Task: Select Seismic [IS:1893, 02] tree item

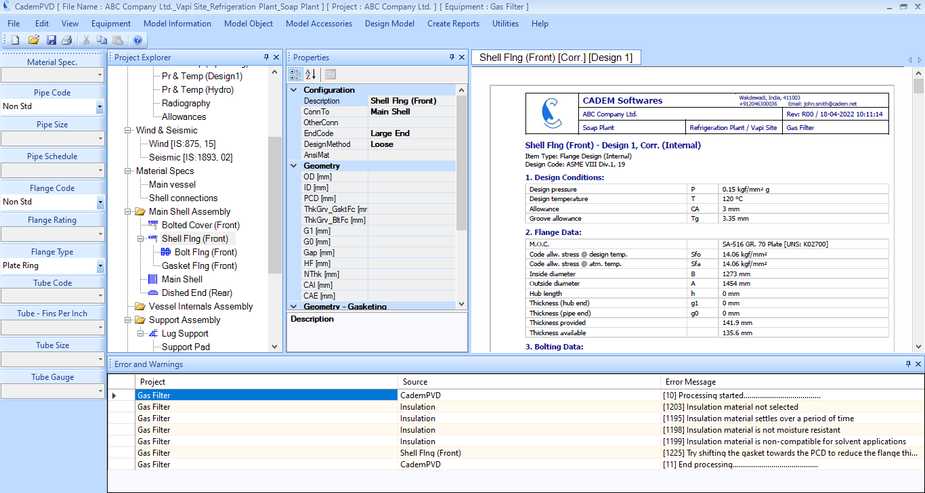Action: point(190,157)
